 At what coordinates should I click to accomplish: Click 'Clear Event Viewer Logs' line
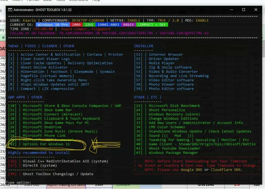click(45, 59)
